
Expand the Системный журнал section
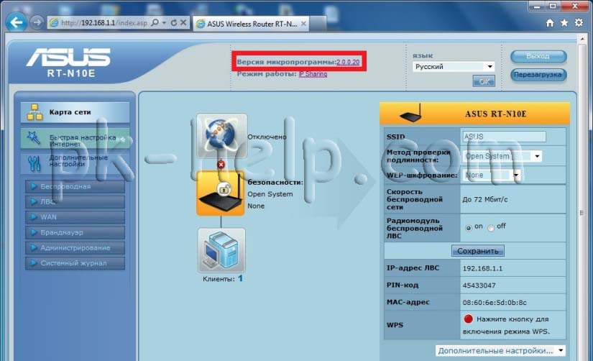pos(75,263)
